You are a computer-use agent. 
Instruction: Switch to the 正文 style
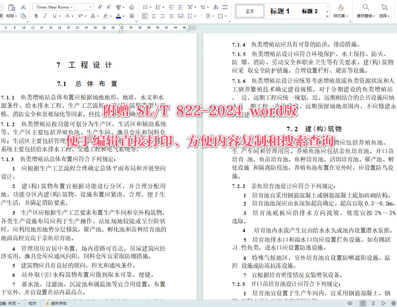[x=250, y=11]
